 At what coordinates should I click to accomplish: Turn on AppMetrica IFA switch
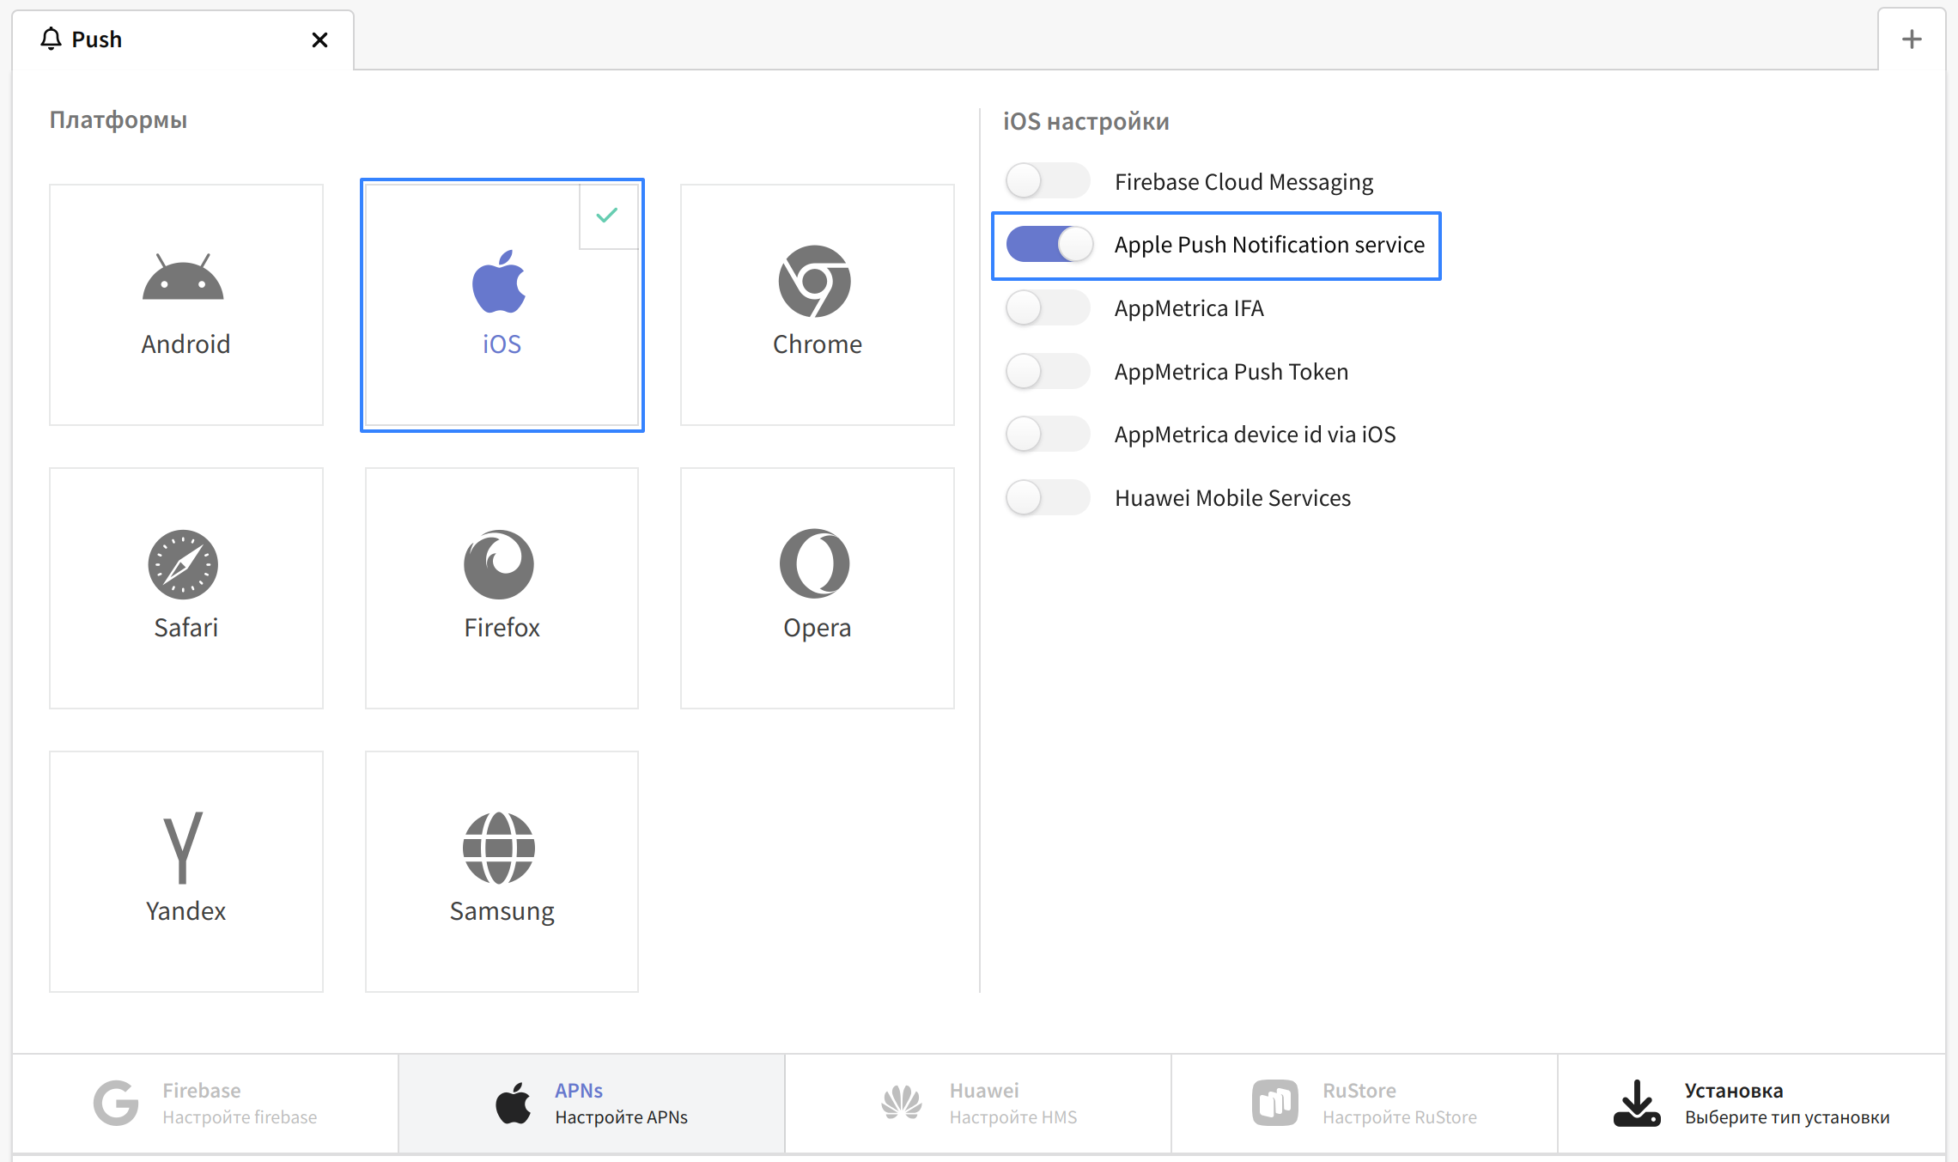pyautogui.click(x=1048, y=307)
